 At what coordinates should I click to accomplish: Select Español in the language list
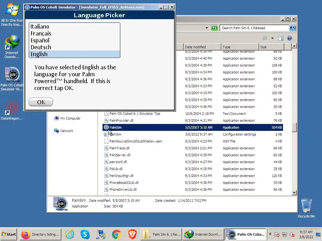coord(74,40)
